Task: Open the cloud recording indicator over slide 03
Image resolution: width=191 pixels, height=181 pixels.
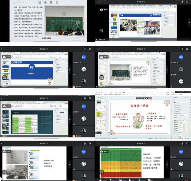Action: click(7, 57)
